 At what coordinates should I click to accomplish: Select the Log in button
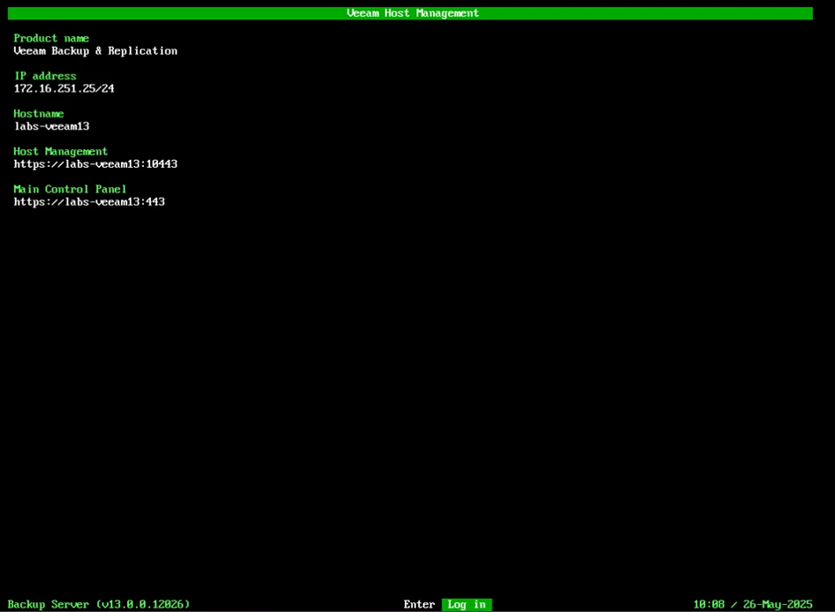(467, 605)
